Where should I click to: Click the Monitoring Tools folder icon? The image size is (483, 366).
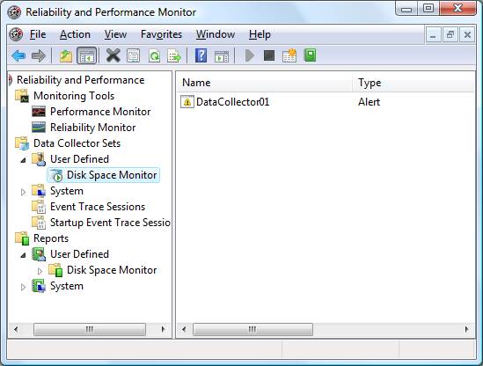22,96
